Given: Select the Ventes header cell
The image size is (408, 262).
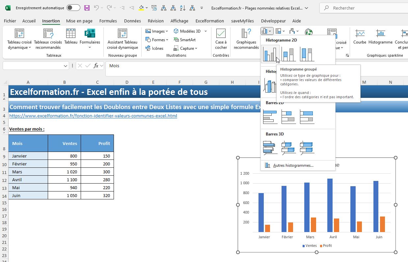Looking at the screenshot, I should pos(65,143).
